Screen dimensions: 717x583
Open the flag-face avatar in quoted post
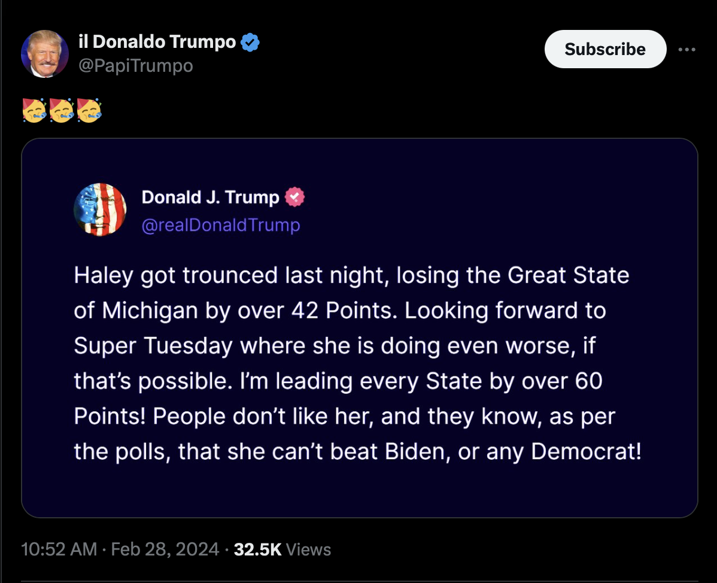[100, 209]
